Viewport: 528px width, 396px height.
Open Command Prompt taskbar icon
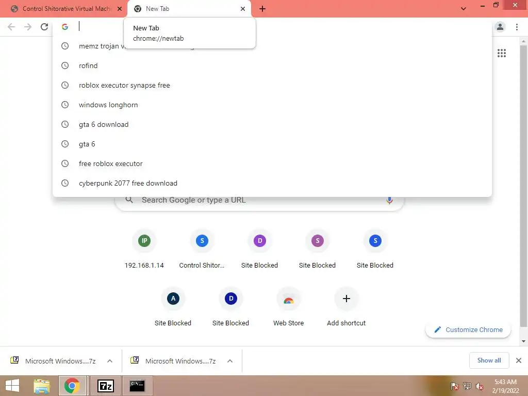[x=137, y=386]
